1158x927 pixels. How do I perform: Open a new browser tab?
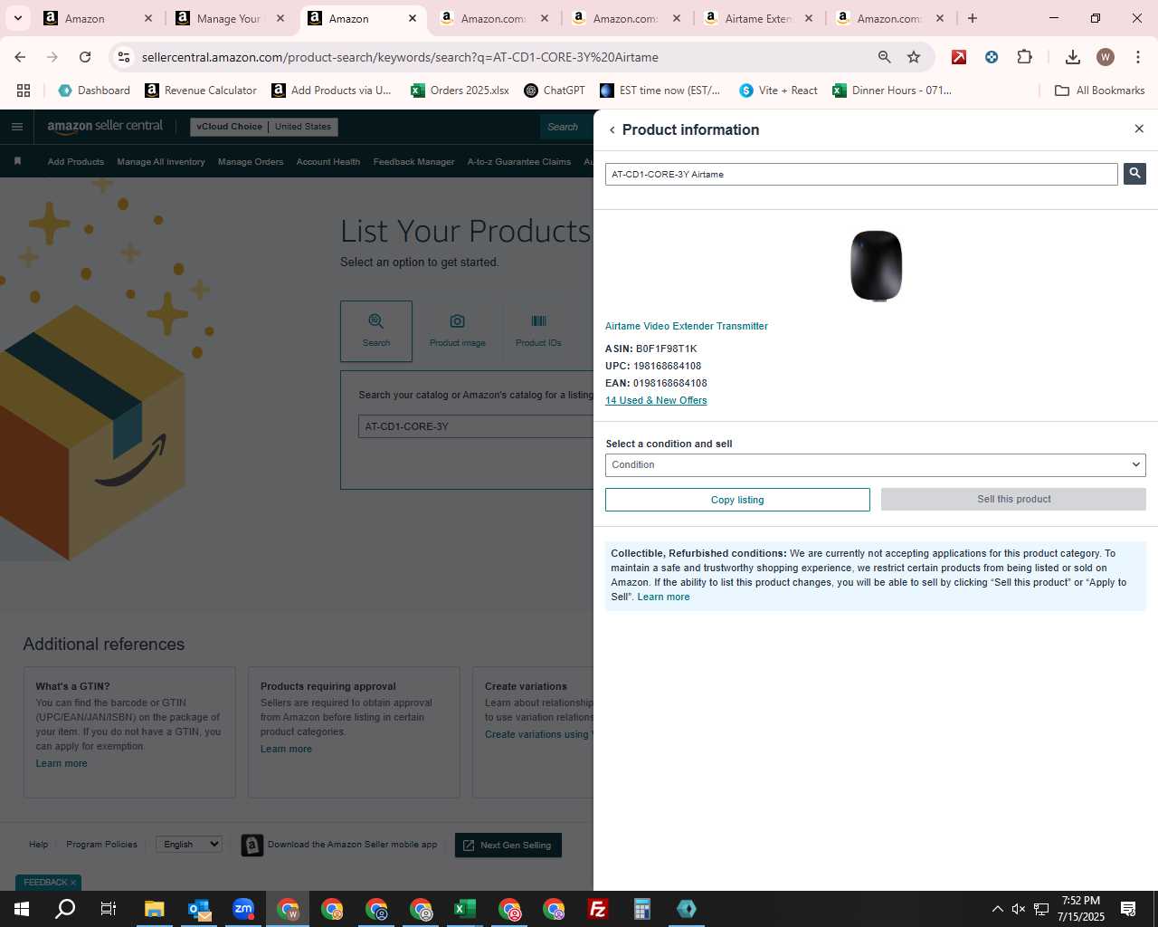tap(973, 18)
